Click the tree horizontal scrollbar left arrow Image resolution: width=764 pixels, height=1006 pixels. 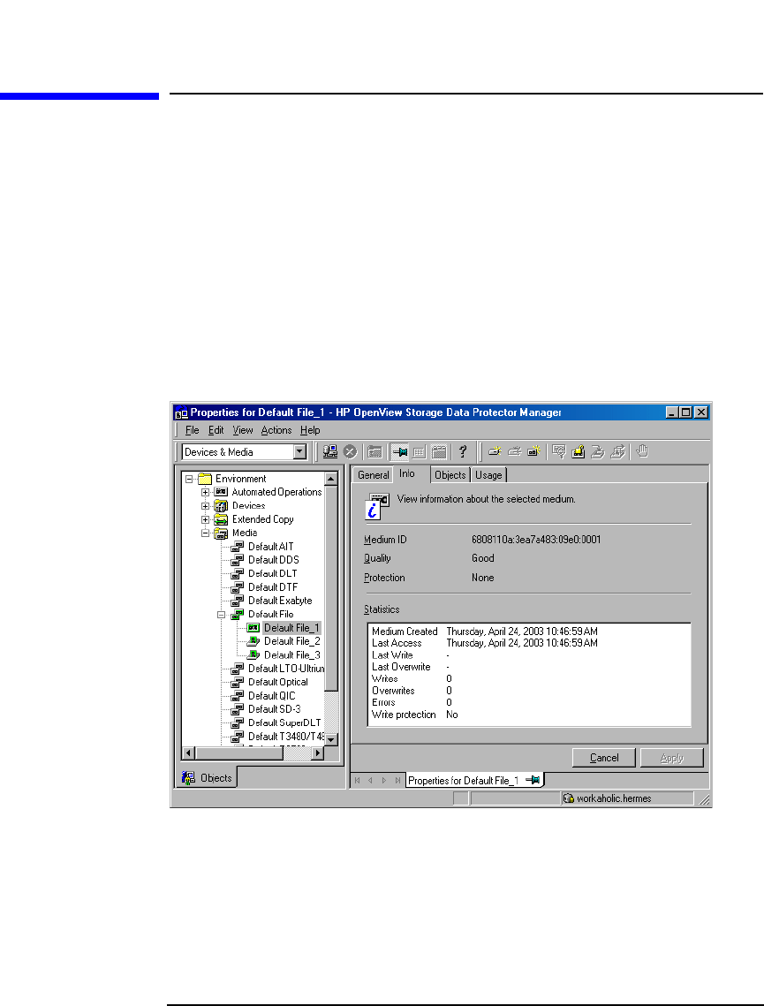(189, 753)
